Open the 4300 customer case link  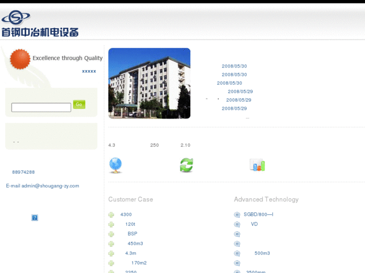pos(126,214)
